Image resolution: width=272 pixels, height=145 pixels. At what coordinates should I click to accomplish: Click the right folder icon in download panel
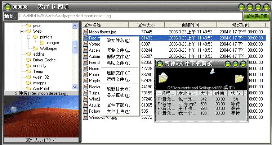click(x=239, y=78)
